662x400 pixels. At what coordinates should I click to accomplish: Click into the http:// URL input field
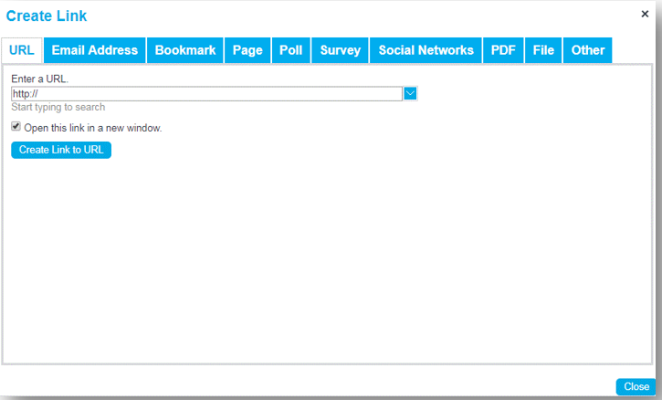[206, 94]
